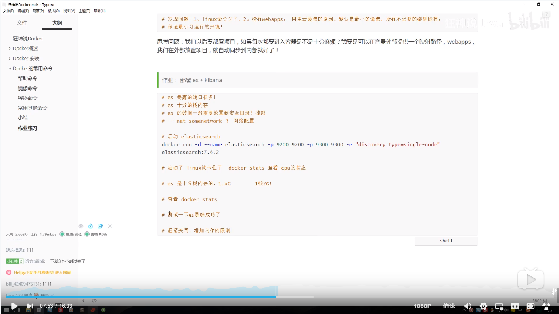Click the 作业： 部署 es + kibana quote block
This screenshot has width=559, height=314.
317,80
